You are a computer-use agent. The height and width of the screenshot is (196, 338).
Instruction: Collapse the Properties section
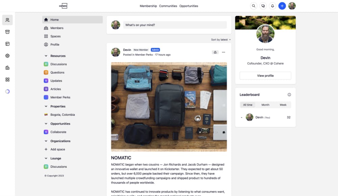[46, 106]
